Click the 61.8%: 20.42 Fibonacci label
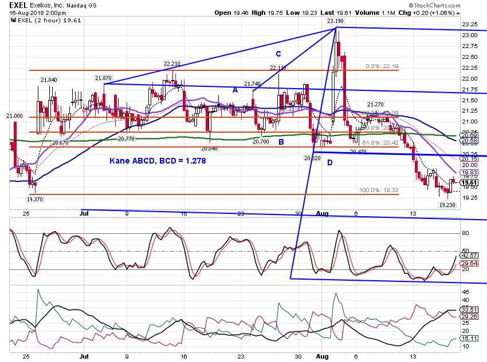Image resolution: width=487 pixels, height=362 pixels. click(380, 142)
